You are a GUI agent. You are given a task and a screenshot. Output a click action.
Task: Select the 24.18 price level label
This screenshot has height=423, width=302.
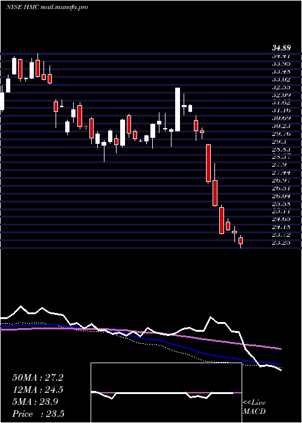click(281, 227)
